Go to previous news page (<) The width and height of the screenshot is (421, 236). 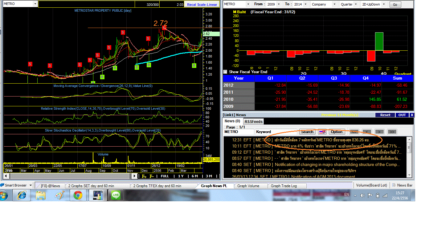click(366, 132)
